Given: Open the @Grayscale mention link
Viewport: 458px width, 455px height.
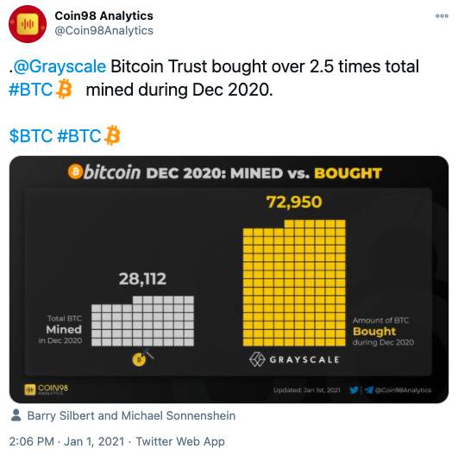Looking at the screenshot, I should pyautogui.click(x=60, y=66).
